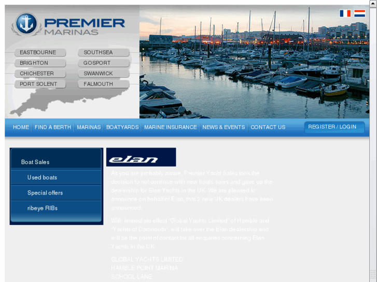Open Contact Us in navigation
The image size is (377, 282).
pos(268,127)
